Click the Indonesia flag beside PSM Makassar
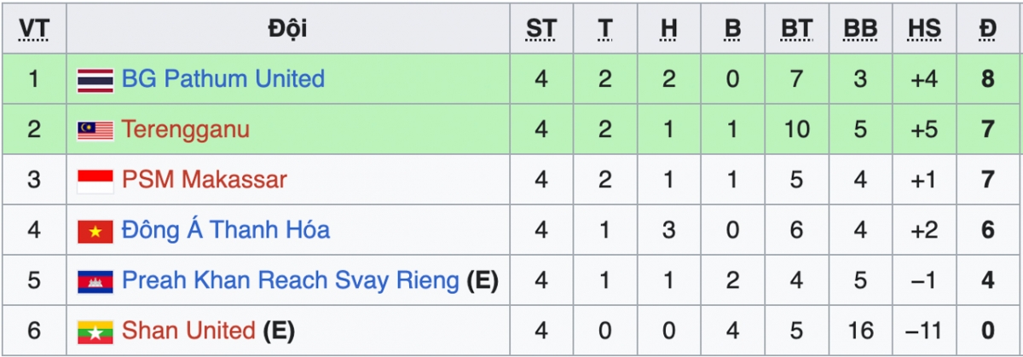 95,181
